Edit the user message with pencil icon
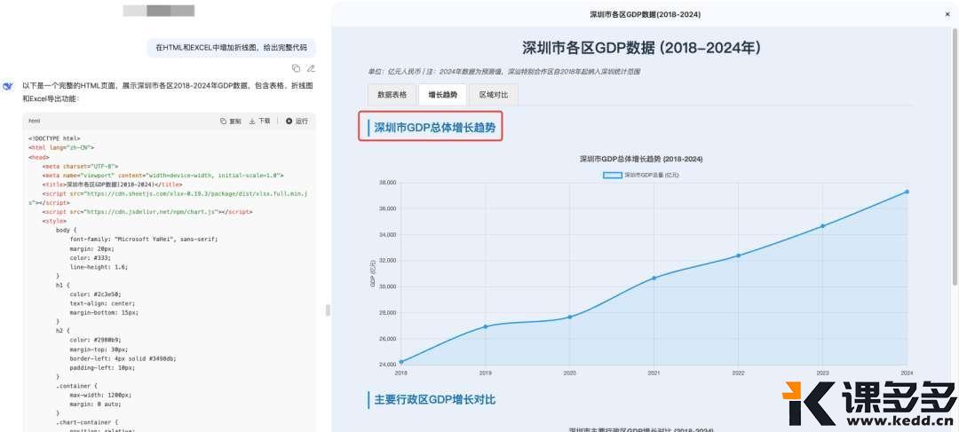The width and height of the screenshot is (959, 432). 311,67
